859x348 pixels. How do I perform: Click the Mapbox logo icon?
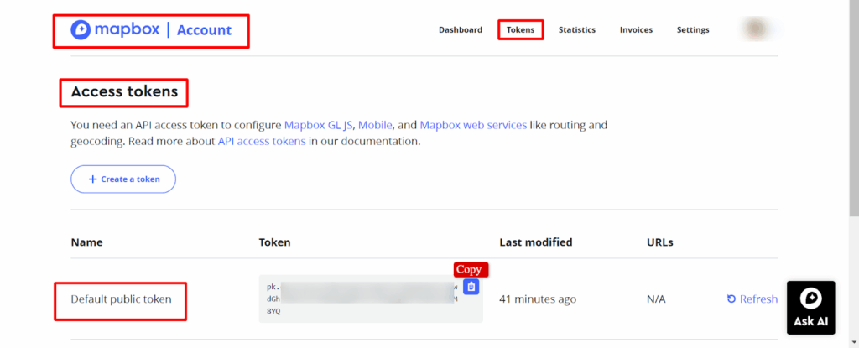click(x=82, y=30)
